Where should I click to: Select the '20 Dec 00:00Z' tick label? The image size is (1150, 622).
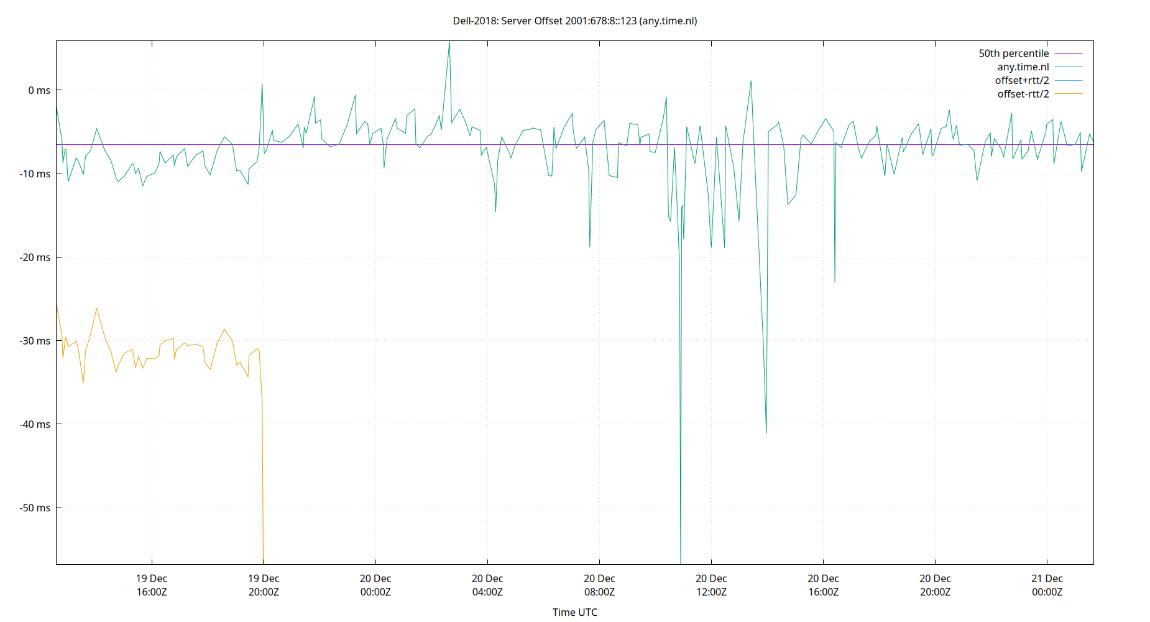point(375,585)
